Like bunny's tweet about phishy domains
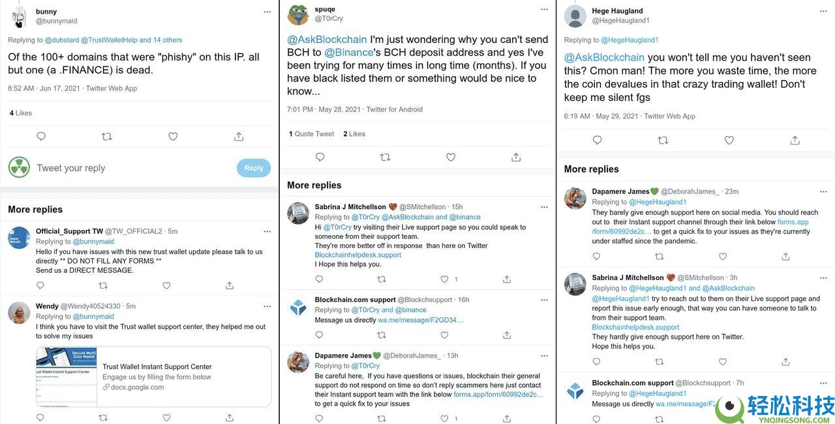Screen dimensions: 835x424 point(173,136)
